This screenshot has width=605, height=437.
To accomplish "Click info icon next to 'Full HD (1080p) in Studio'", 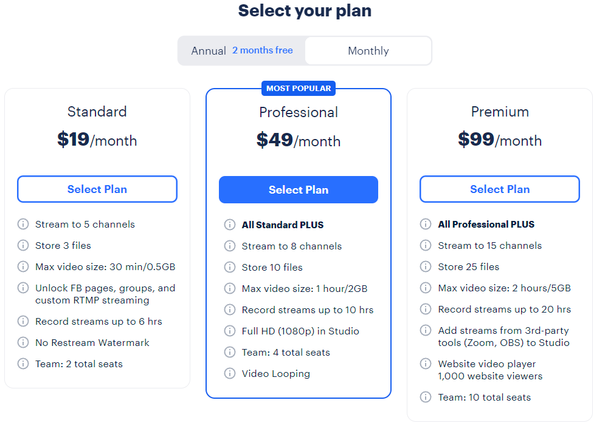I will point(230,331).
